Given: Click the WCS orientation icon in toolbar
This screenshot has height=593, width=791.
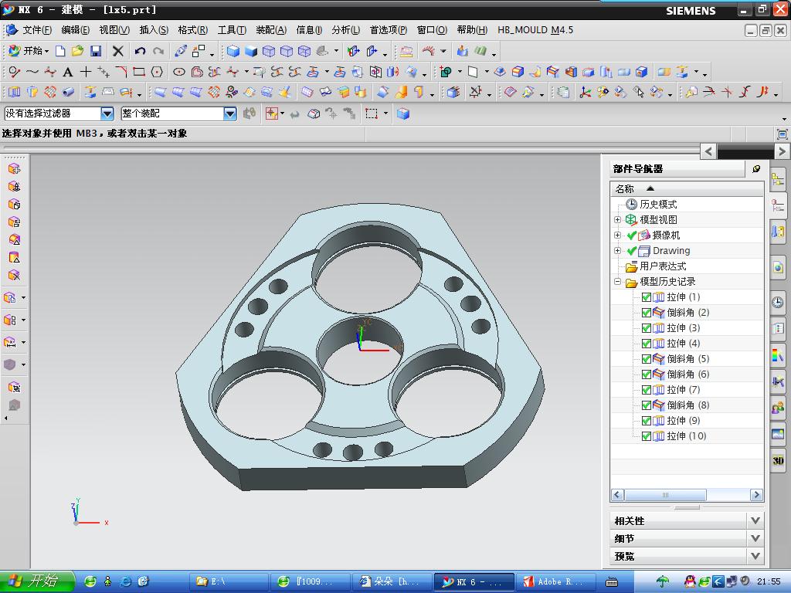Looking at the screenshot, I should pyautogui.click(x=586, y=93).
